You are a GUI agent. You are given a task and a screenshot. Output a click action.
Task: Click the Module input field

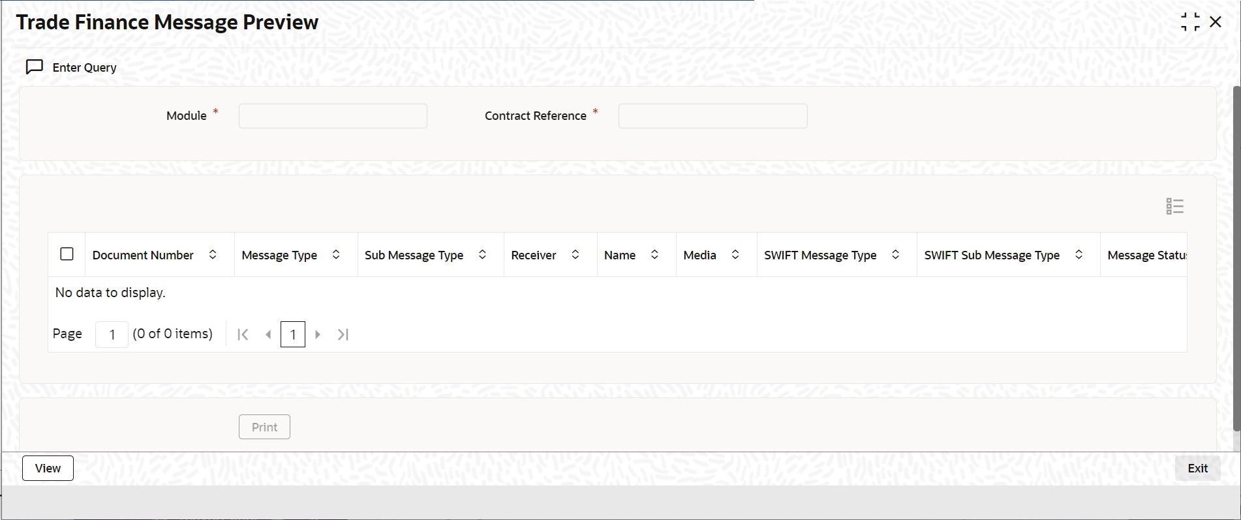pyautogui.click(x=333, y=116)
